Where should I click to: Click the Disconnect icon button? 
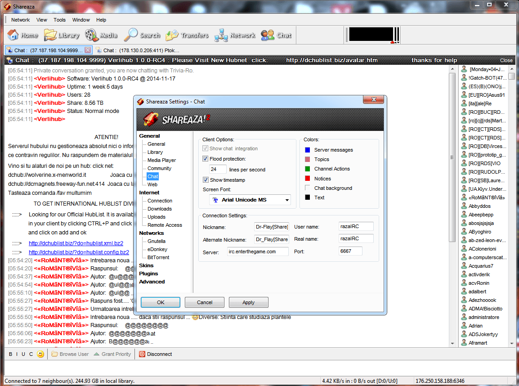pos(142,354)
